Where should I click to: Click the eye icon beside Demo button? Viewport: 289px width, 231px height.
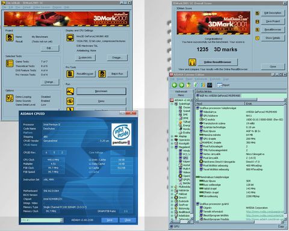pos(70,101)
